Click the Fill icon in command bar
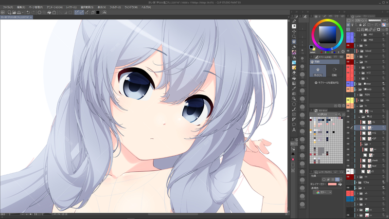The image size is (389, 219). pos(49,12)
